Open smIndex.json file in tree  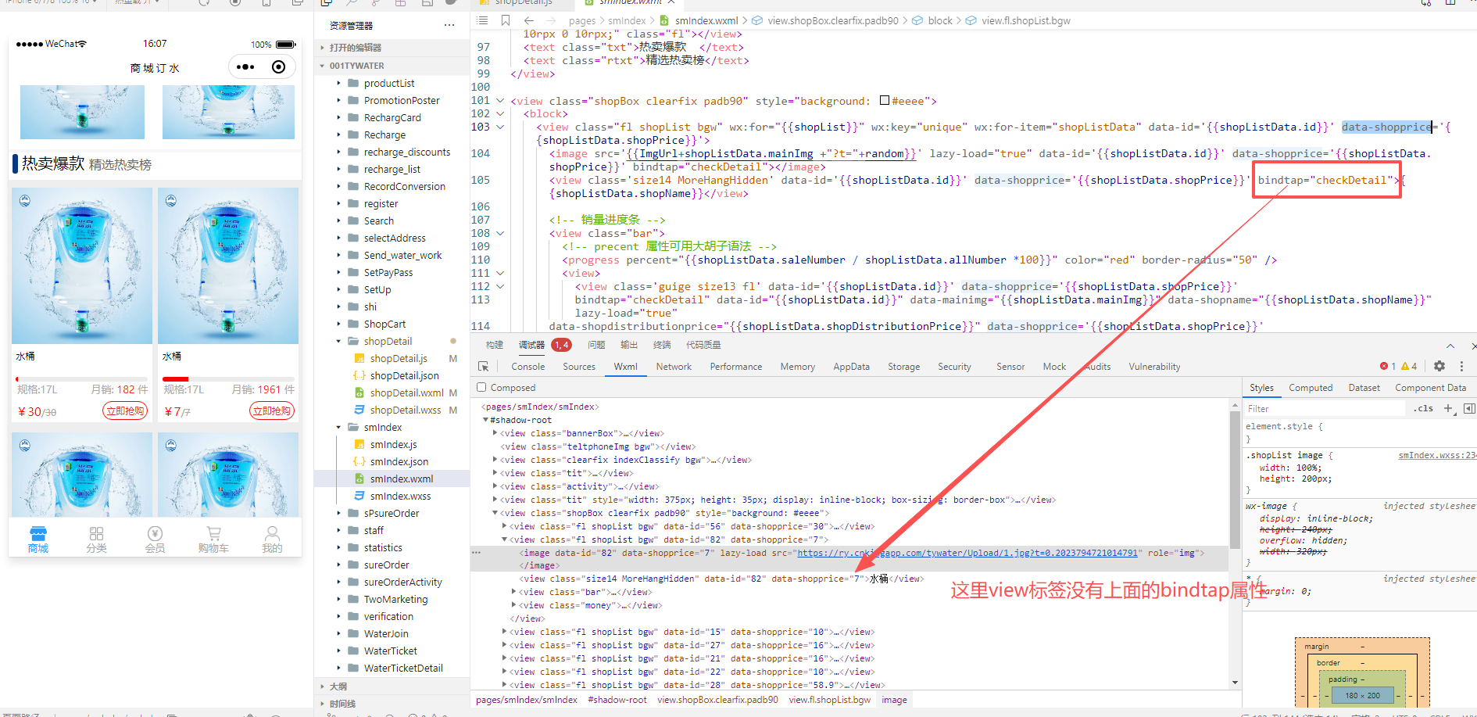click(x=399, y=461)
